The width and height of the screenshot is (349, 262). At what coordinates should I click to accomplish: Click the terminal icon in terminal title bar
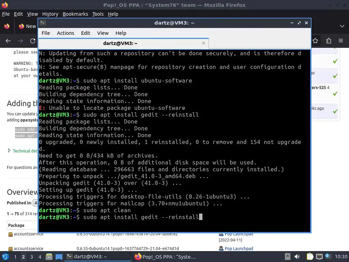[43, 23]
